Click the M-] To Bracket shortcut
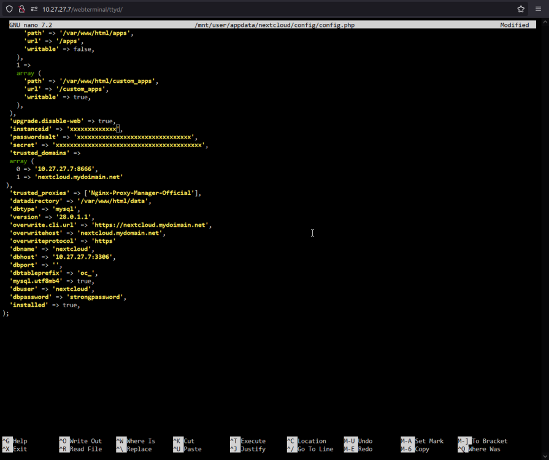The width and height of the screenshot is (549, 460). tap(483, 441)
